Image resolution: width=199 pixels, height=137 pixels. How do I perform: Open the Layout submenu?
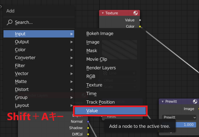[x=39, y=105]
